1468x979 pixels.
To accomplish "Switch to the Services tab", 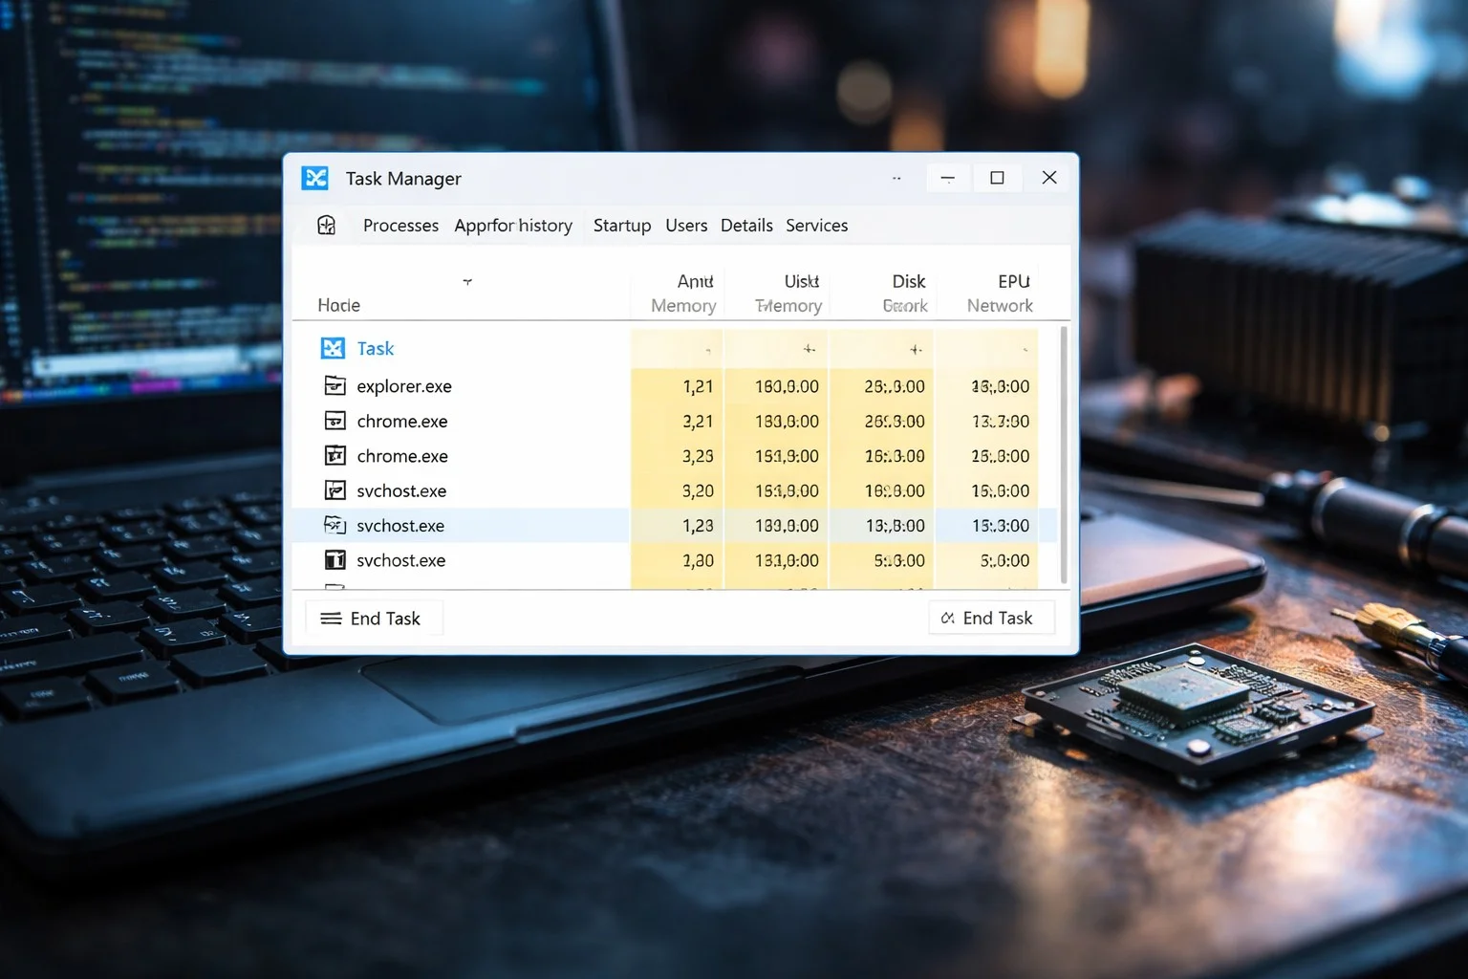I will [817, 226].
